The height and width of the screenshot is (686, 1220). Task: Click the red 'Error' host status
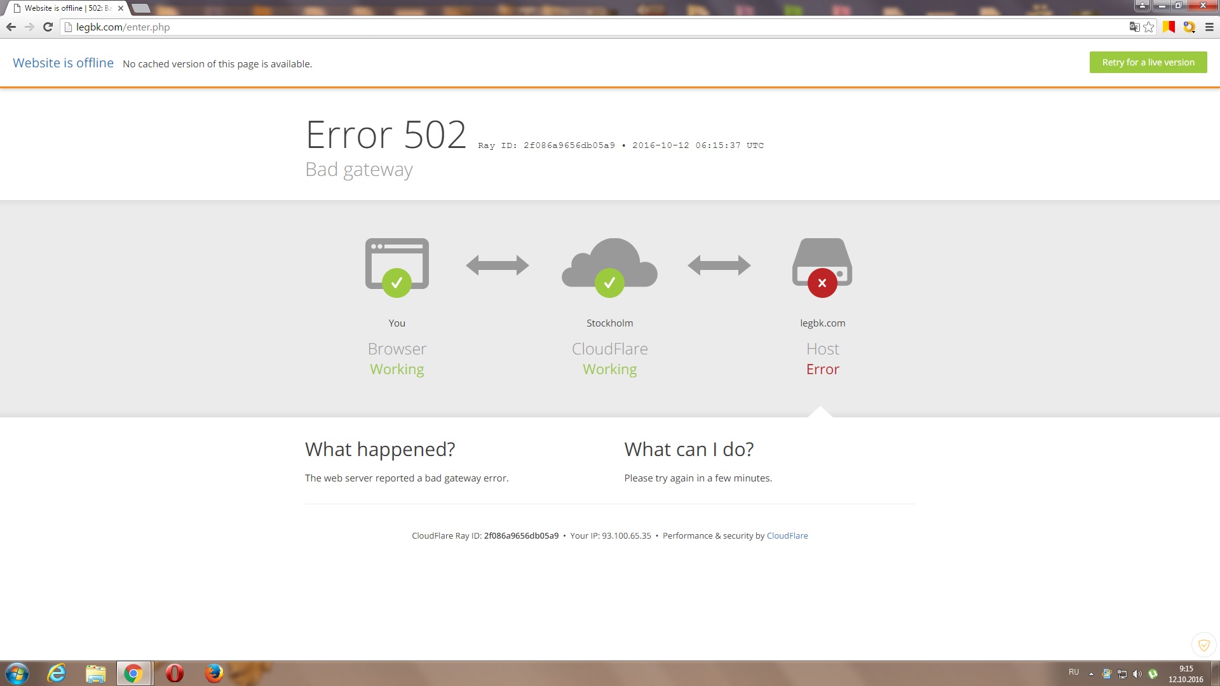tap(822, 369)
